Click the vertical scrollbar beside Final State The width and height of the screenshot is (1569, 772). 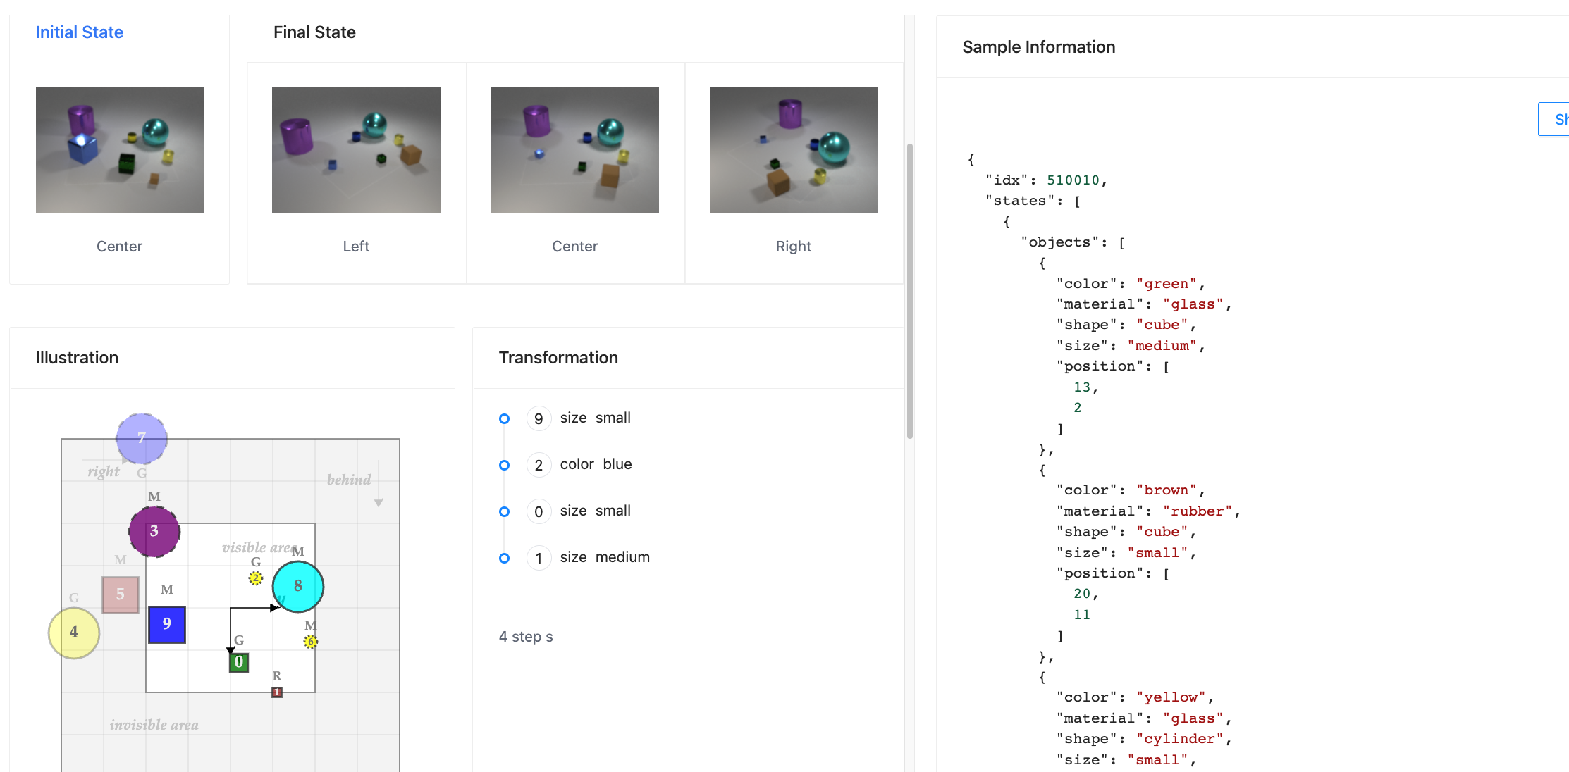pos(910,291)
